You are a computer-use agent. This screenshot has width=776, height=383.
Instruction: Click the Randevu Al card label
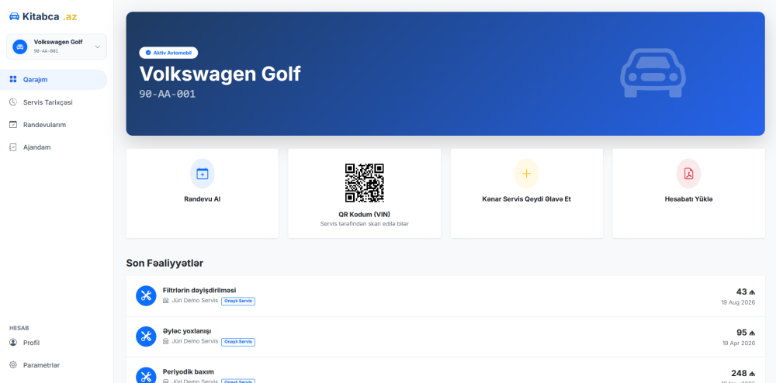tap(203, 199)
